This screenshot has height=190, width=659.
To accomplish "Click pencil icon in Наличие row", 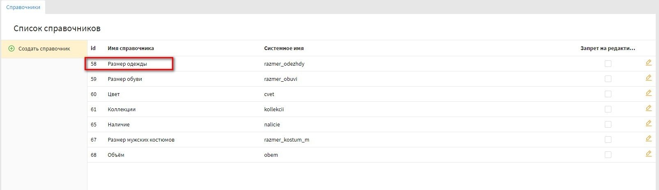I will (x=648, y=124).
